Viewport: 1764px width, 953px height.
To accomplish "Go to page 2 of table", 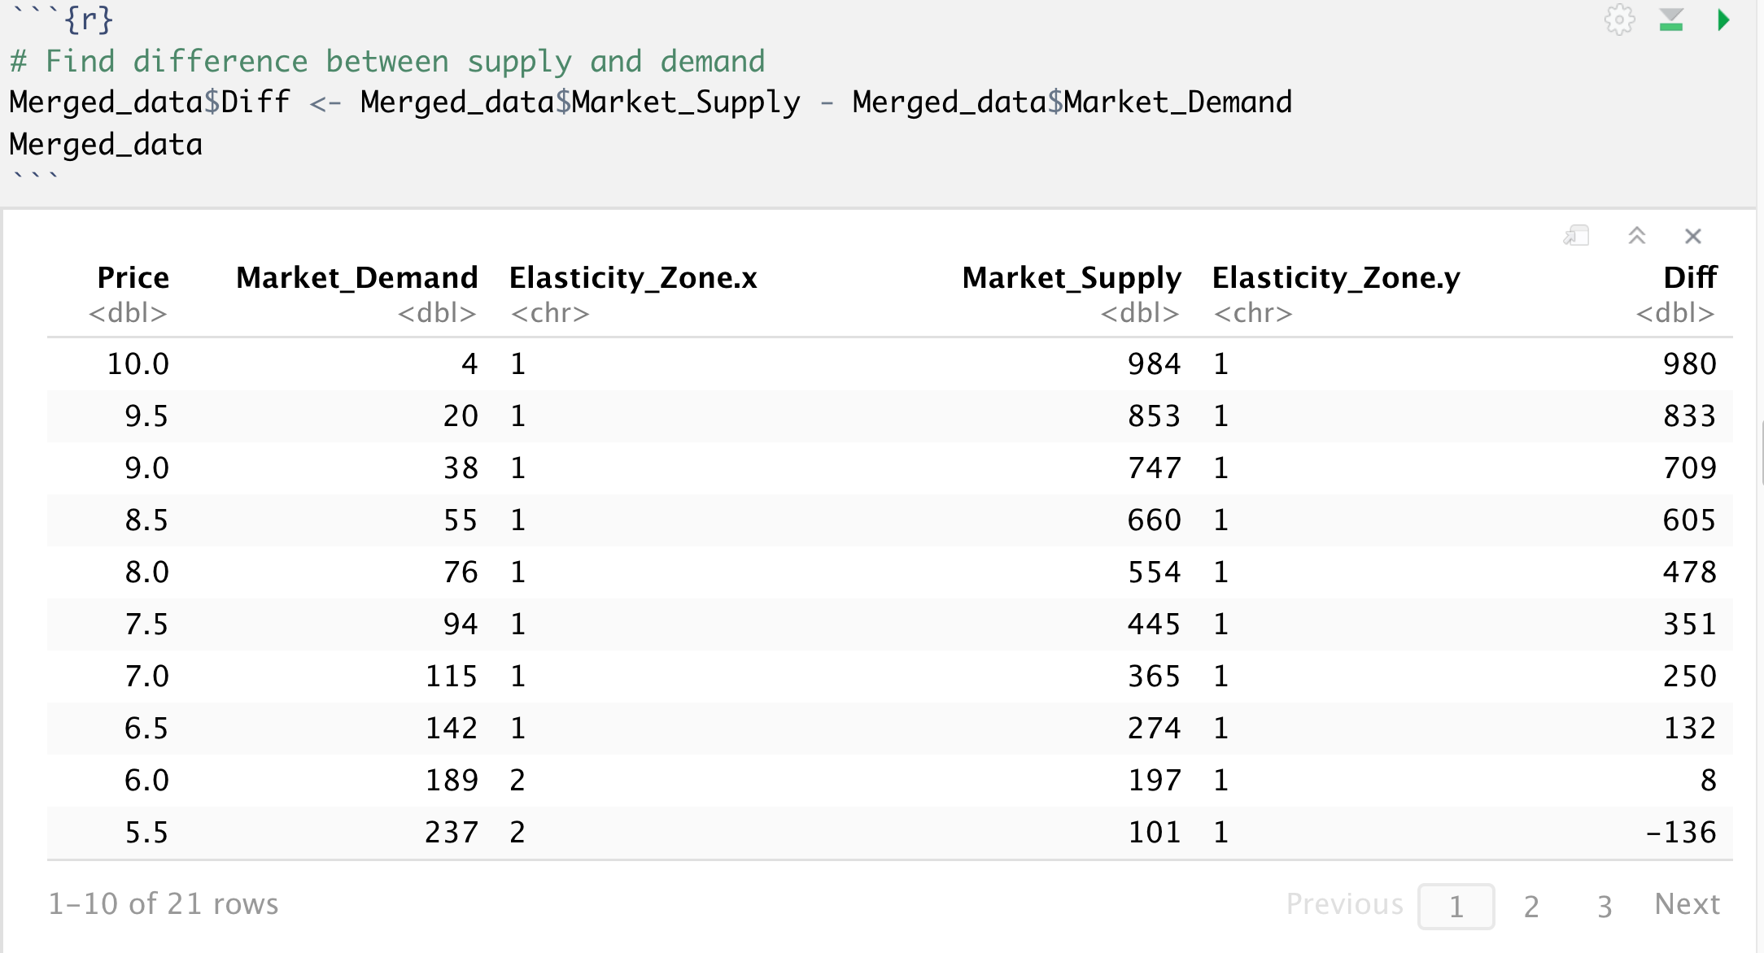I will (x=1531, y=906).
